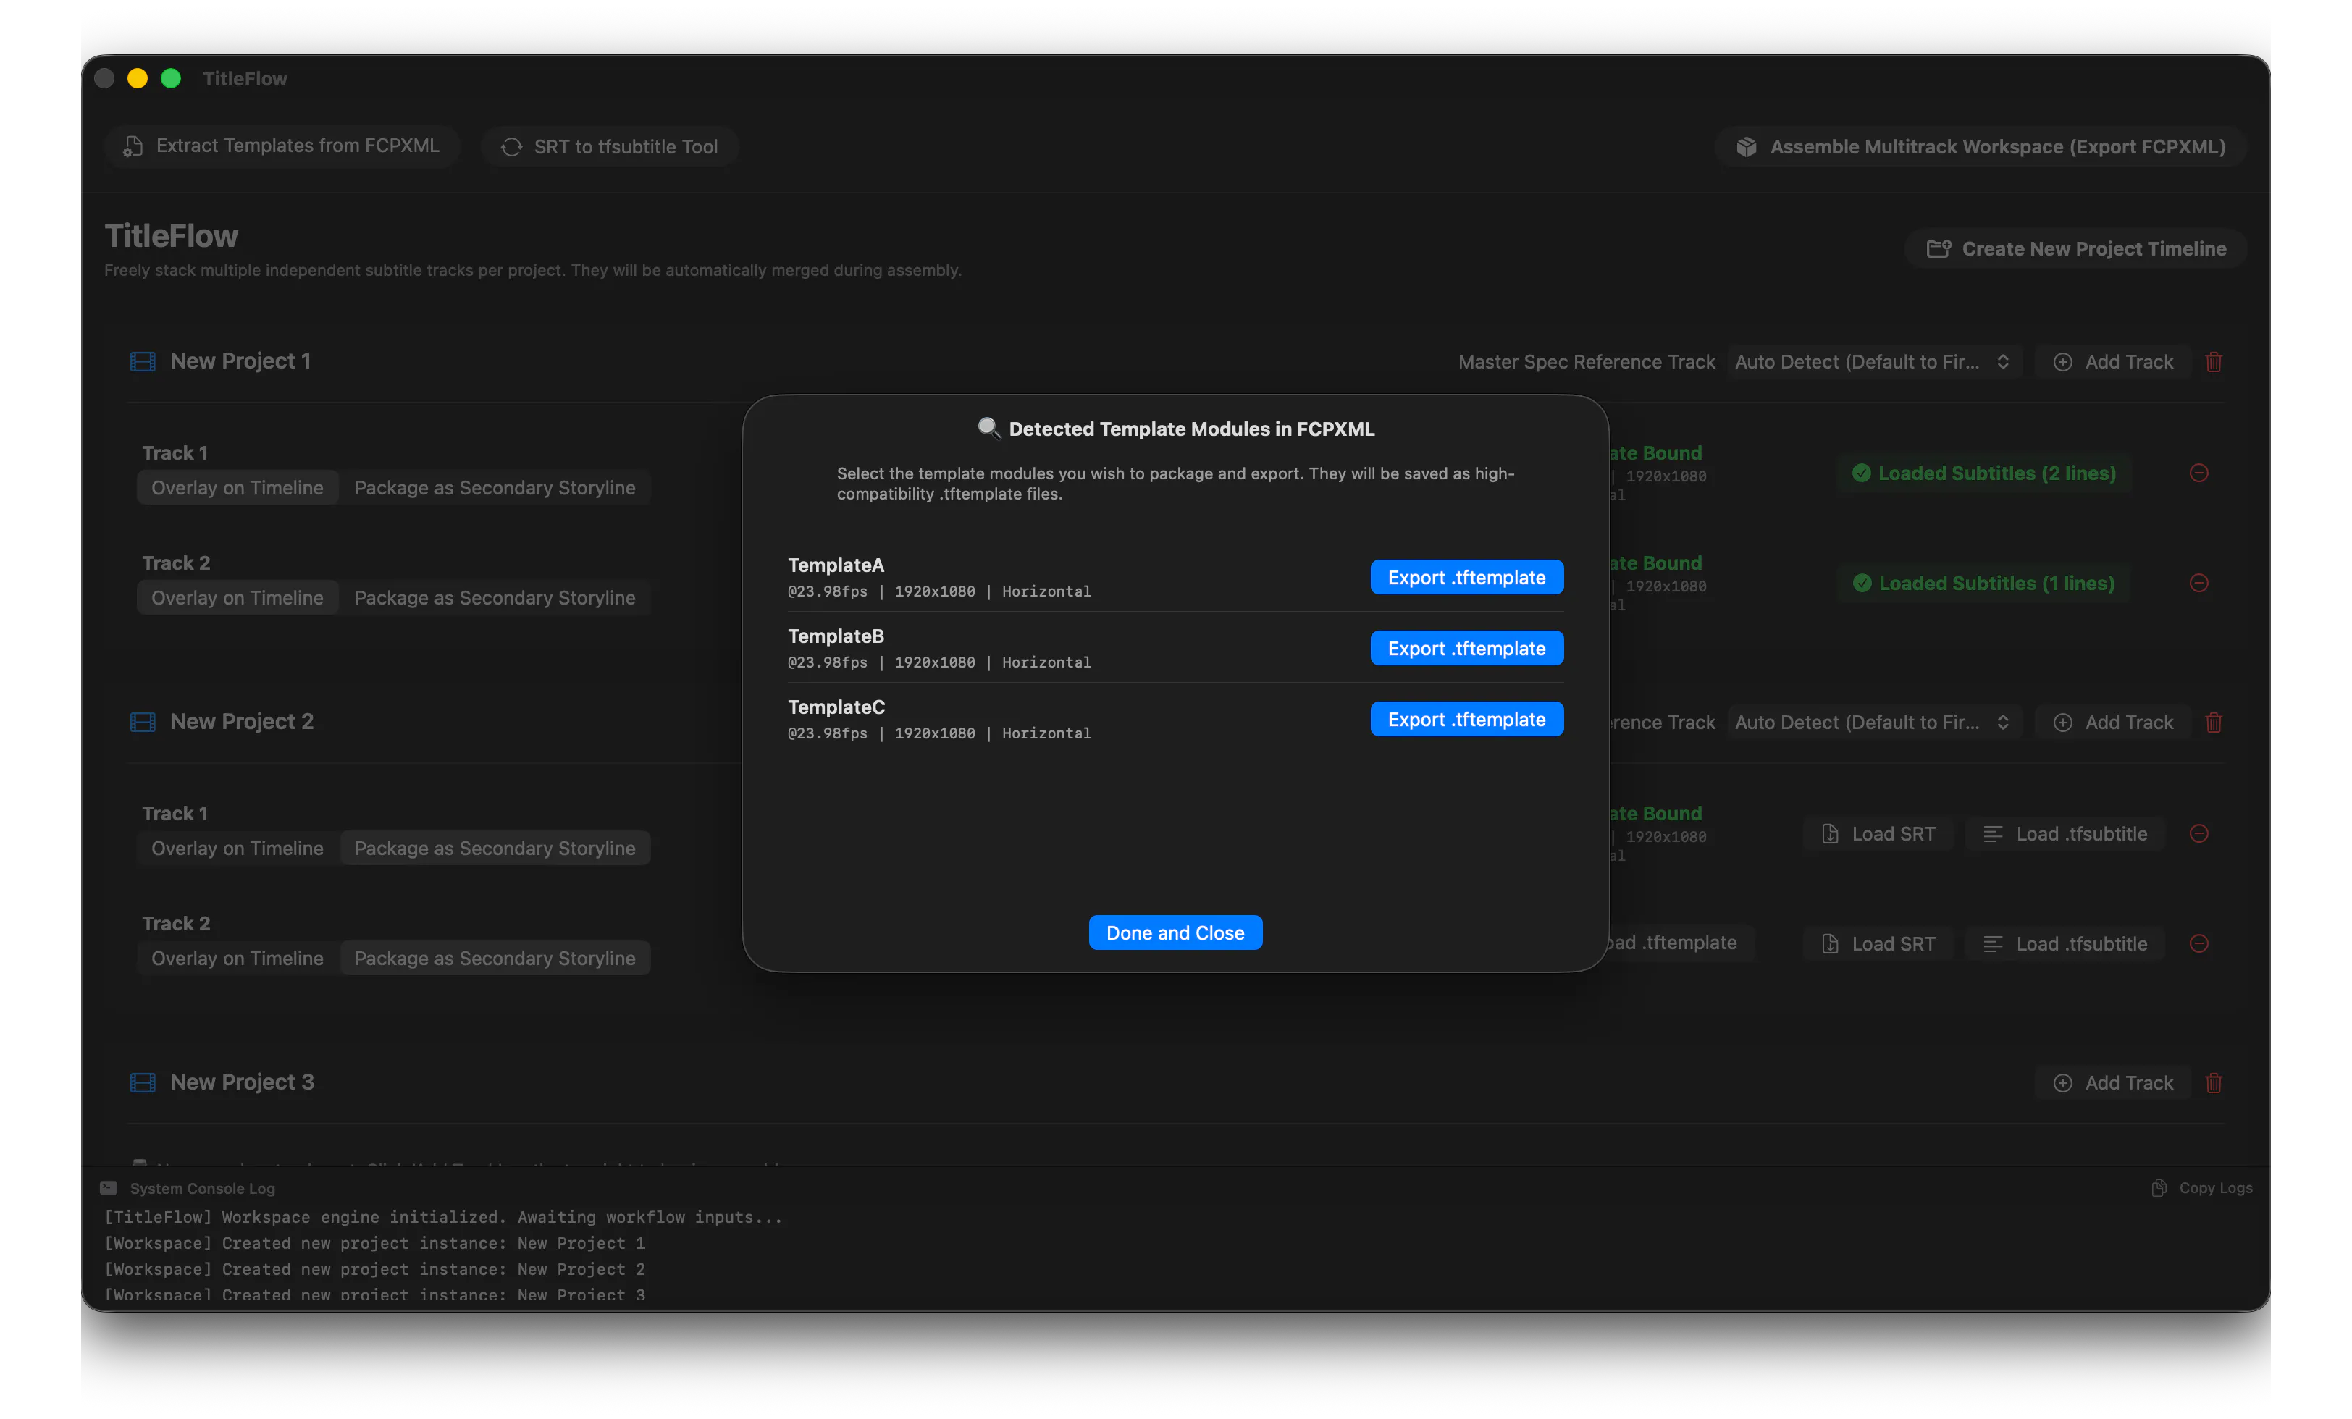Add Track to New Project 2
Screen dimensions: 2352x1419
(x=2112, y=723)
